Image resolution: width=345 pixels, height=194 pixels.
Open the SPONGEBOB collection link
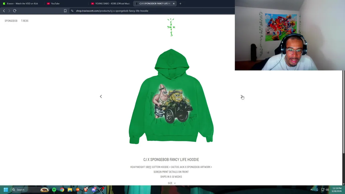[x=11, y=21]
